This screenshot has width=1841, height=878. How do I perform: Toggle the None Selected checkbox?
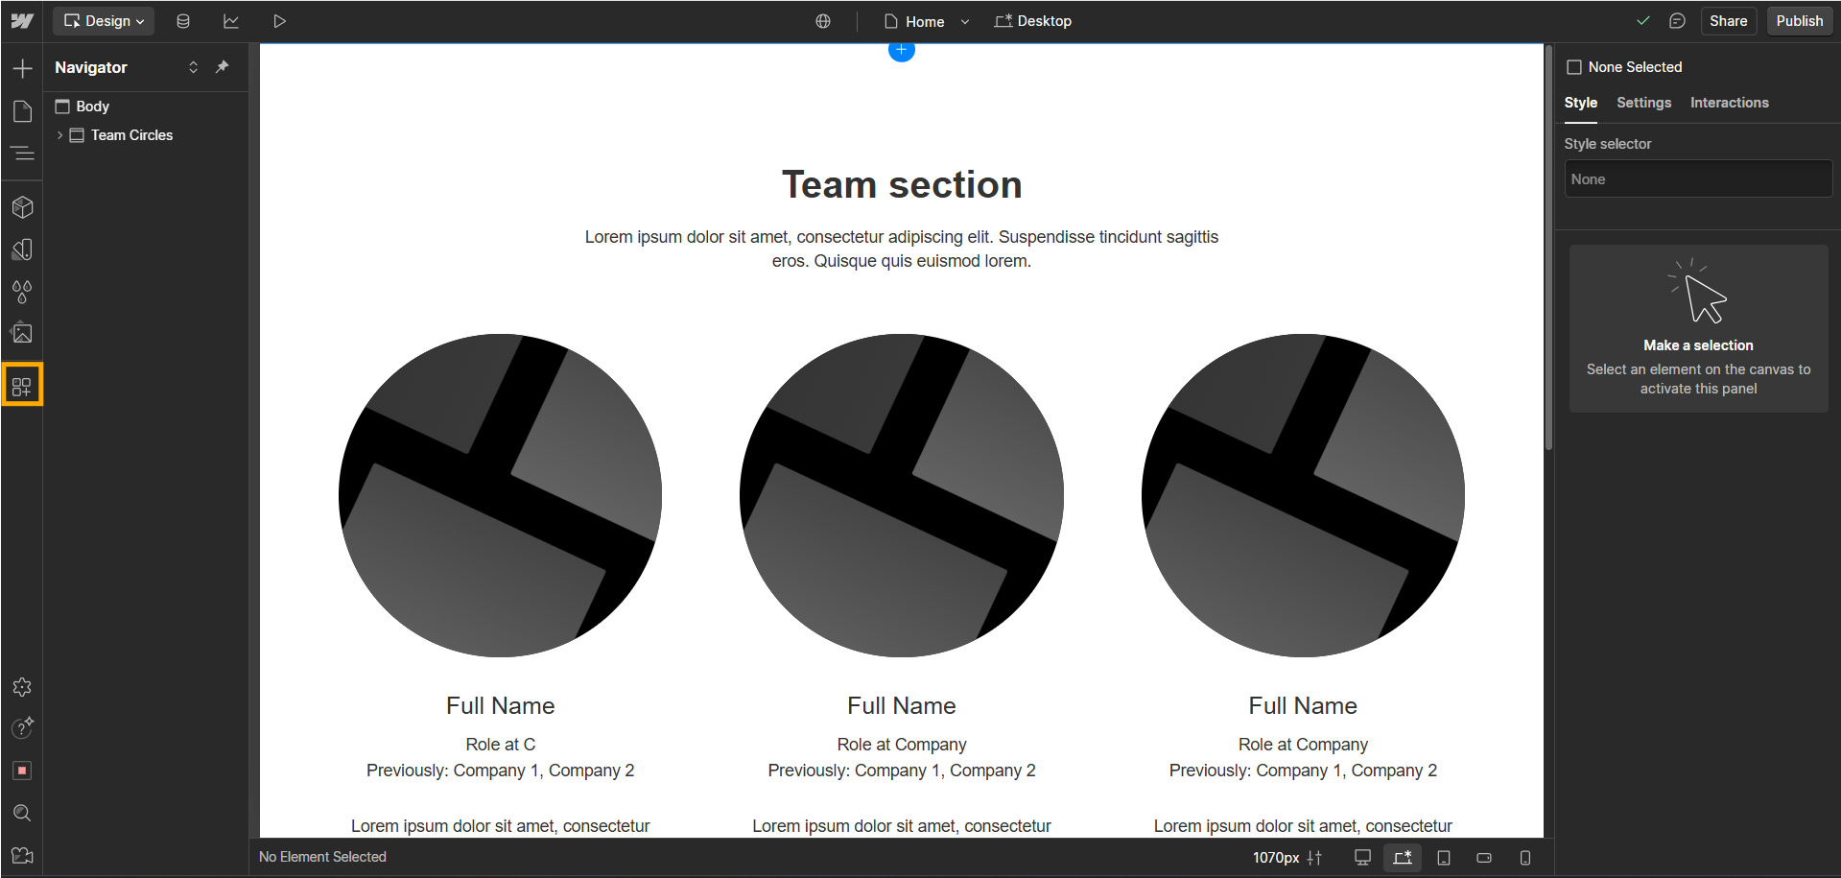[x=1573, y=67]
